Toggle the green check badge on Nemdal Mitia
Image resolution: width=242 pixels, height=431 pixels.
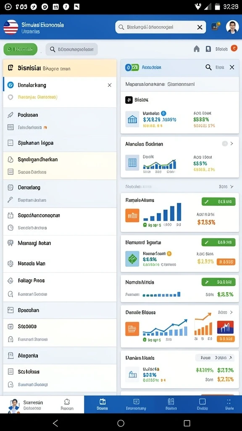218,282
